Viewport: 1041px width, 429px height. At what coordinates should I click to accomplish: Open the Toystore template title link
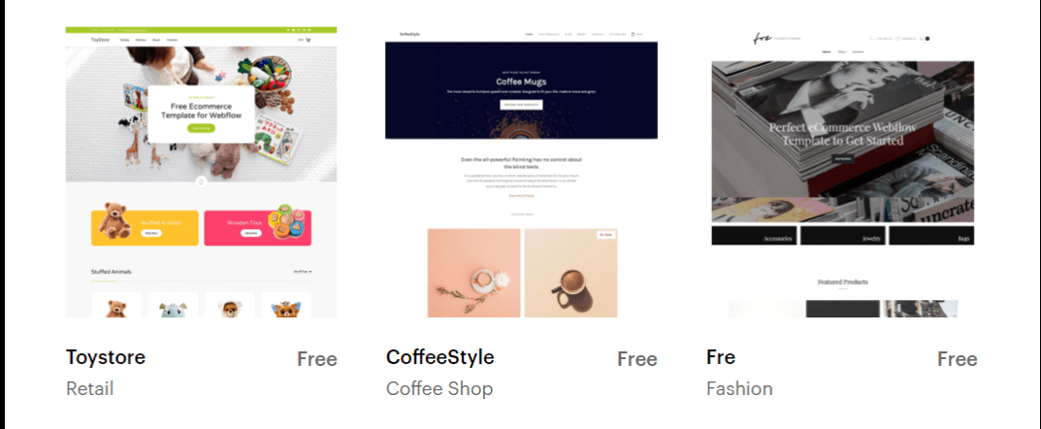click(x=106, y=357)
